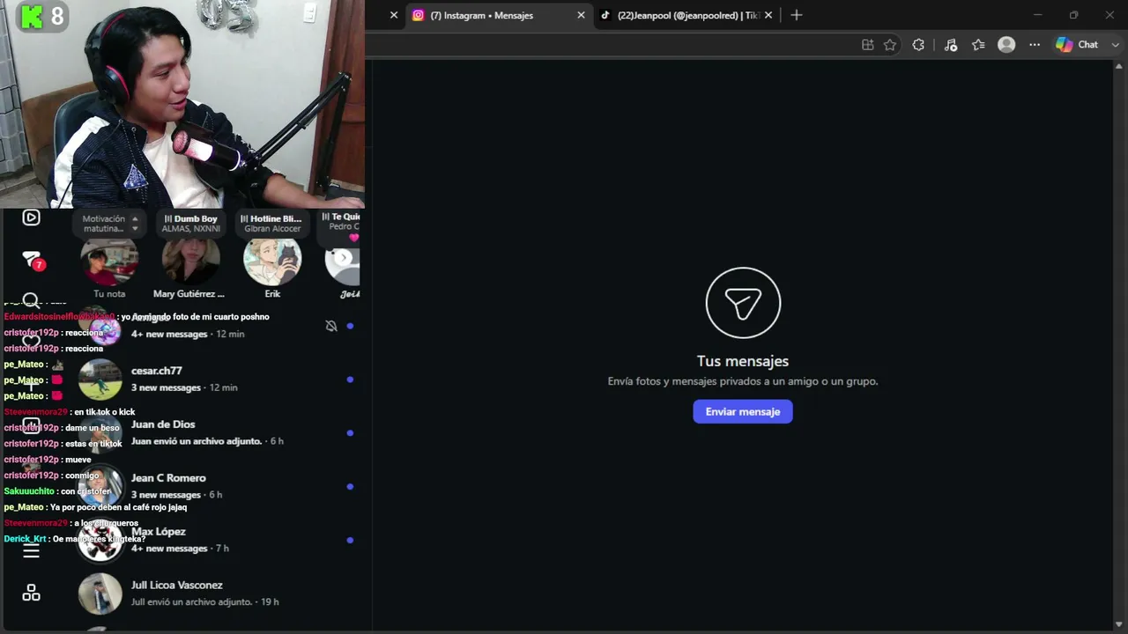This screenshot has width=1128, height=634.
Task: Click the Kick logo on stream overlay
Action: 33,16
